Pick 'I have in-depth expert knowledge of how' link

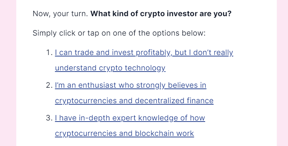point(130,118)
